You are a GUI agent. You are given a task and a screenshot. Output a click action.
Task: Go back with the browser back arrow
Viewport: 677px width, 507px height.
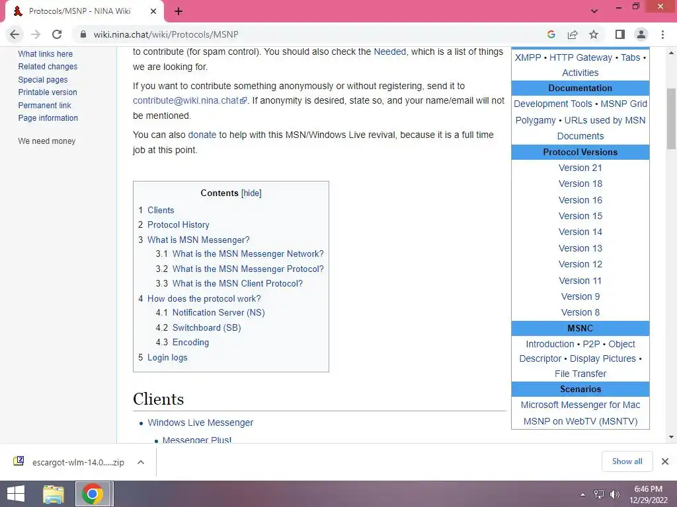coord(15,34)
